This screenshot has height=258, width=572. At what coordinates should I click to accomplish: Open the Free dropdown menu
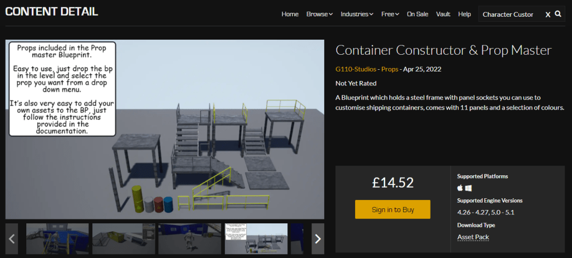[390, 14]
